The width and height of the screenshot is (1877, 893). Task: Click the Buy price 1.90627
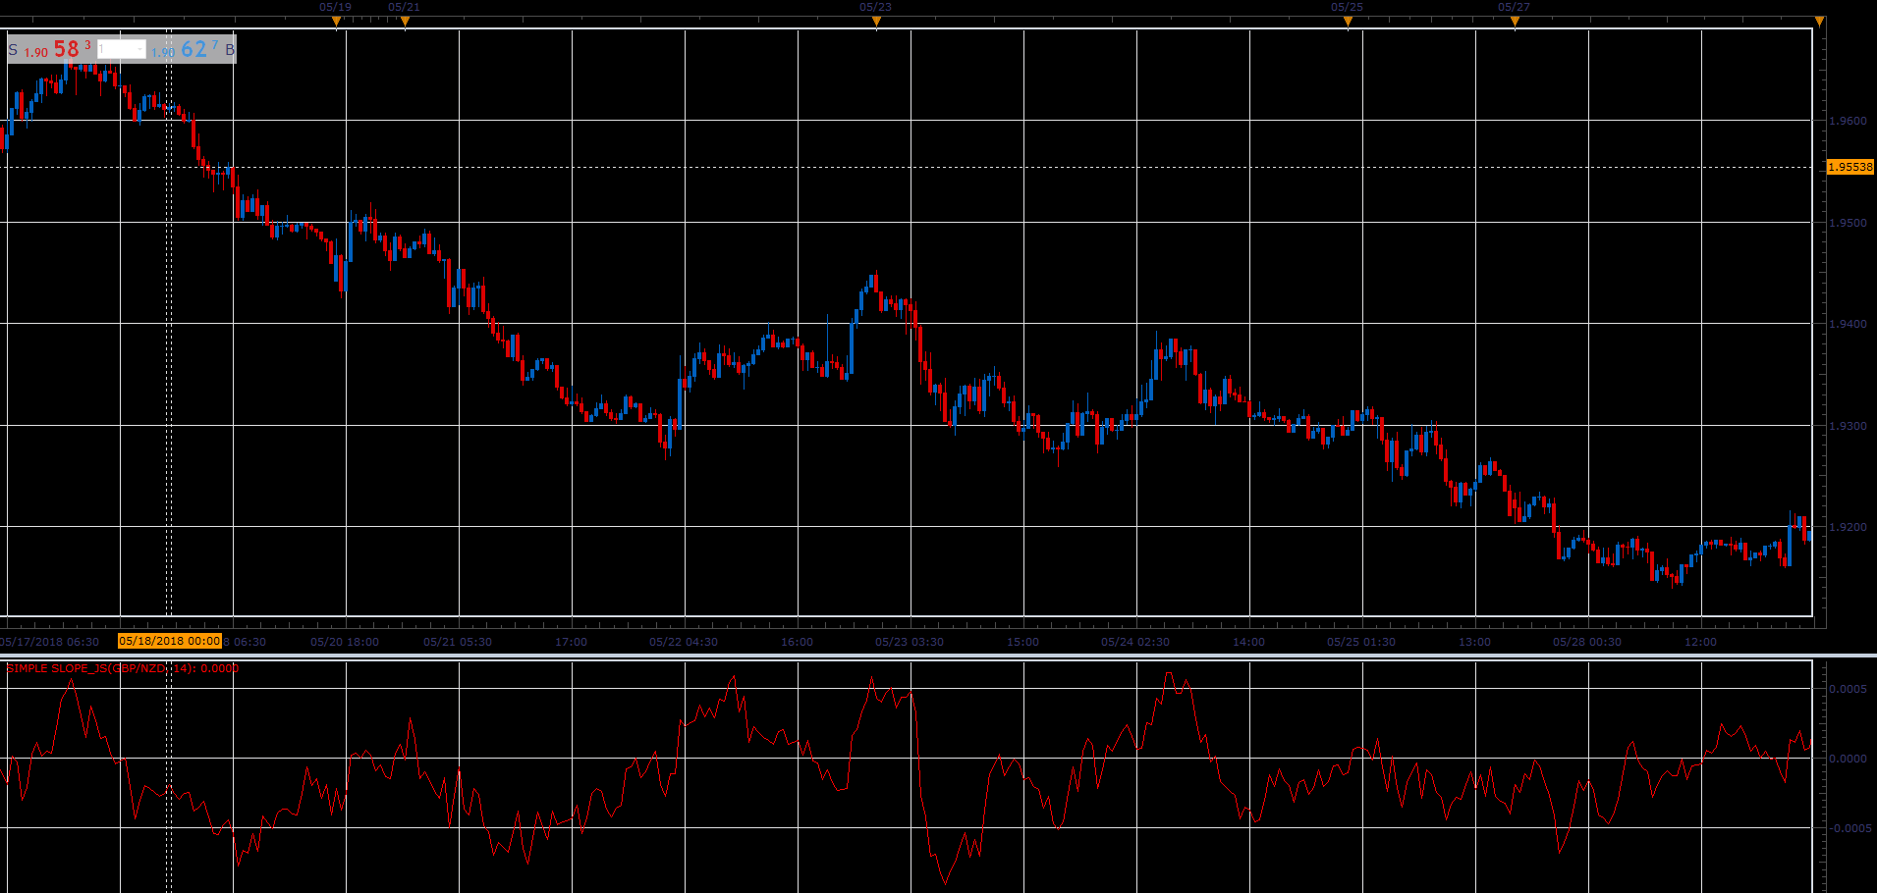click(x=185, y=49)
